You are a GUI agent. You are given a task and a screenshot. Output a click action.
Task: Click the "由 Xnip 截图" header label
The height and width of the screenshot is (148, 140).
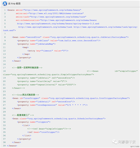14,4
